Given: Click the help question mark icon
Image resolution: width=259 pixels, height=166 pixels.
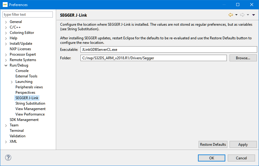Looking at the screenshot, I should 8,158.
